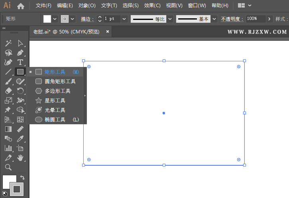
Task: Select the Slice tool
Action: 8,158
